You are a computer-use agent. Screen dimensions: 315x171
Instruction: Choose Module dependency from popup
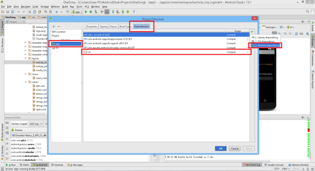[x=265, y=46]
